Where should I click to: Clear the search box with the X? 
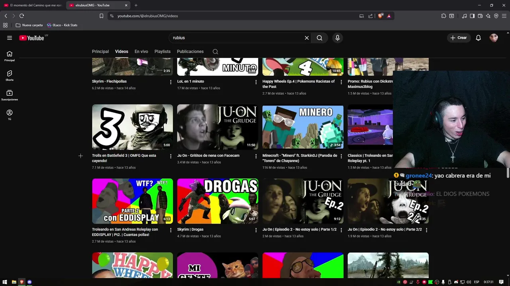point(307,38)
